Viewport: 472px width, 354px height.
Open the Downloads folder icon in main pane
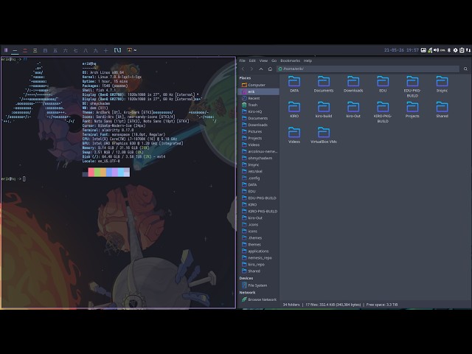(x=353, y=84)
